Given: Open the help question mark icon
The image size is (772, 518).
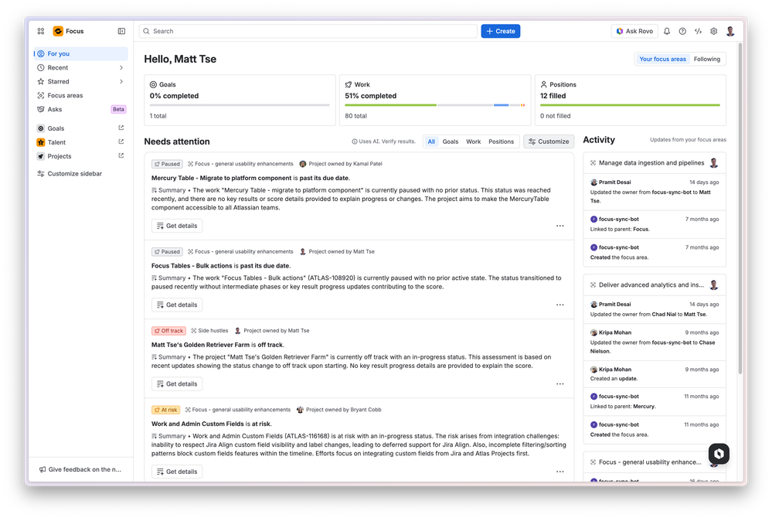Looking at the screenshot, I should pos(682,31).
